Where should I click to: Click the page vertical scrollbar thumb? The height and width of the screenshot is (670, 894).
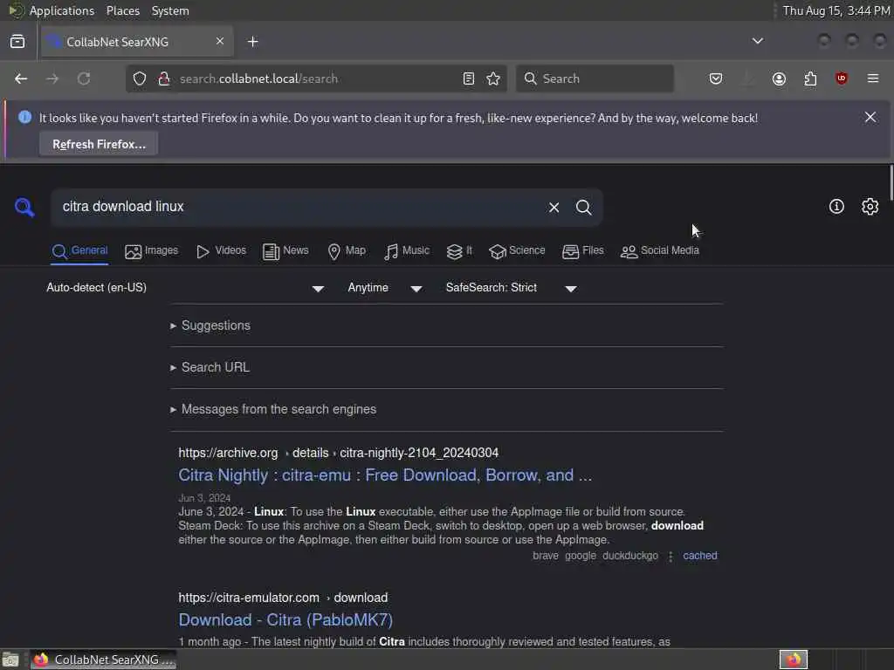pyautogui.click(x=891, y=182)
